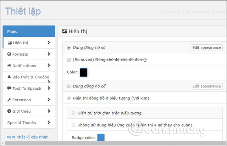Viewport: 227px width, 146px height.
Task: Click the Thiết lập page title
Action: [23, 11]
